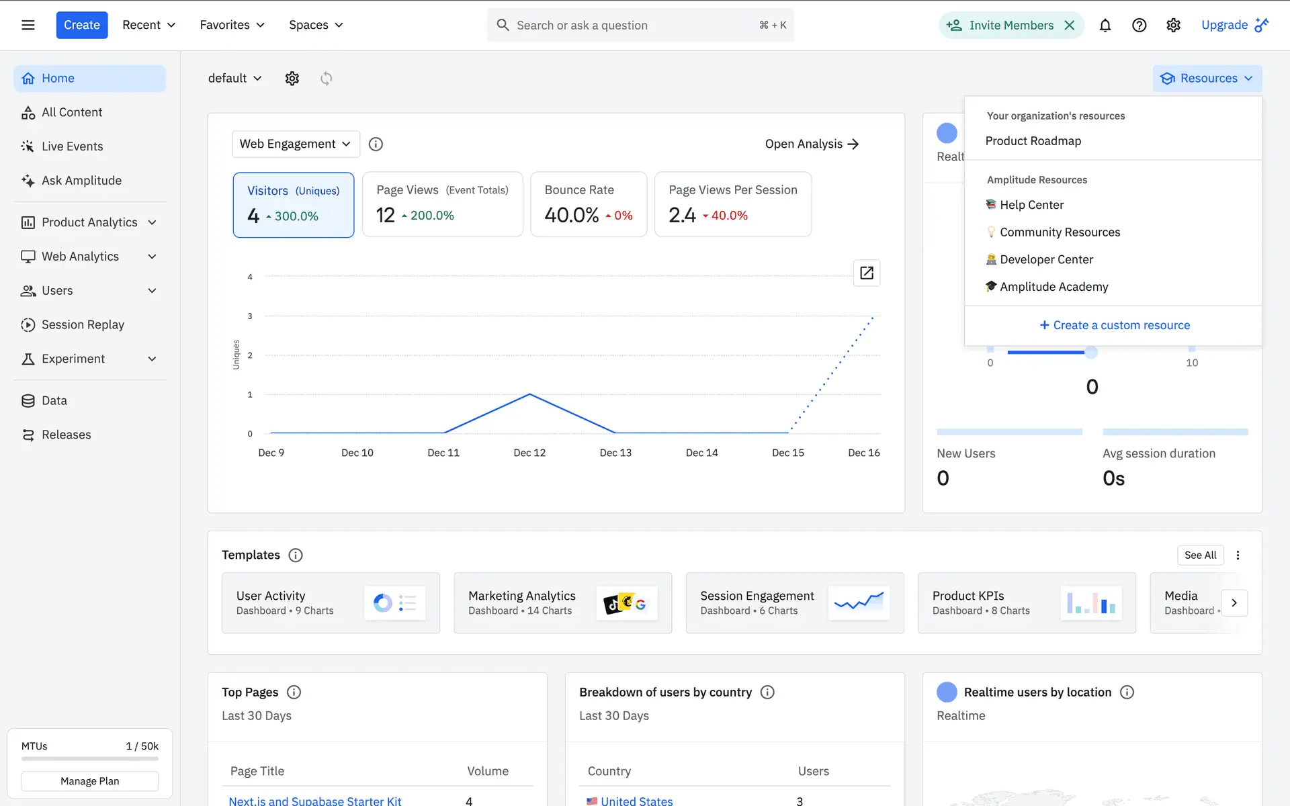Expand the Web Engagement dropdown
Image resolution: width=1290 pixels, height=806 pixels.
(295, 144)
